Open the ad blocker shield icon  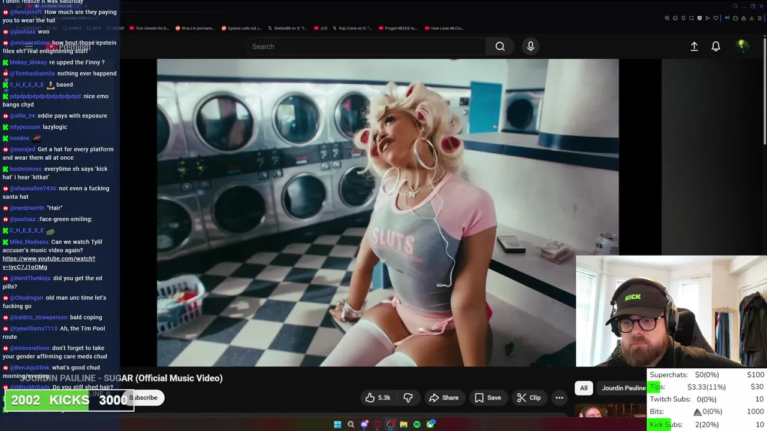pyautogui.click(x=699, y=18)
